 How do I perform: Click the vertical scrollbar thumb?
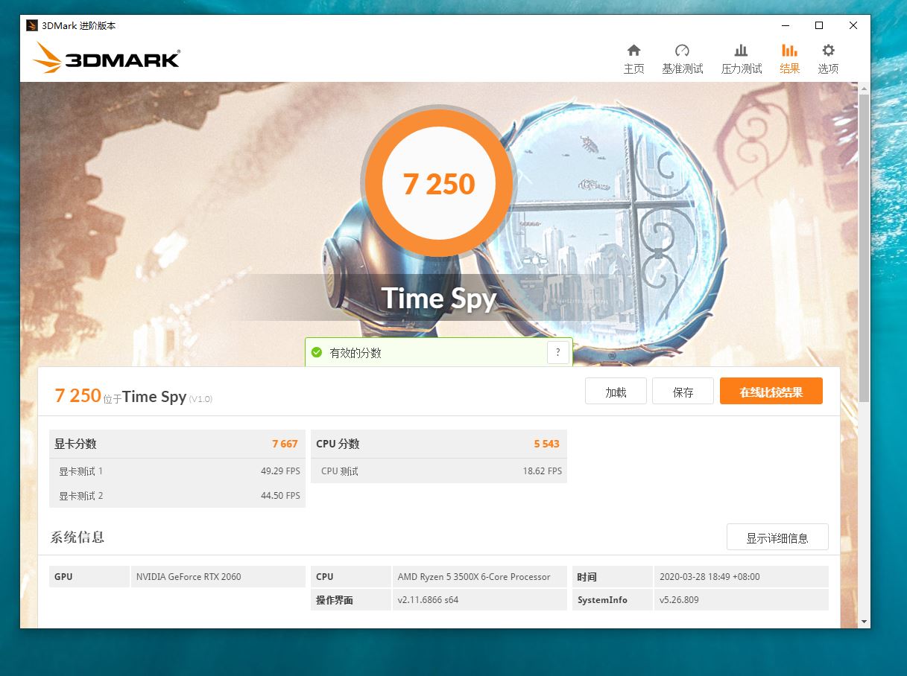[864, 247]
